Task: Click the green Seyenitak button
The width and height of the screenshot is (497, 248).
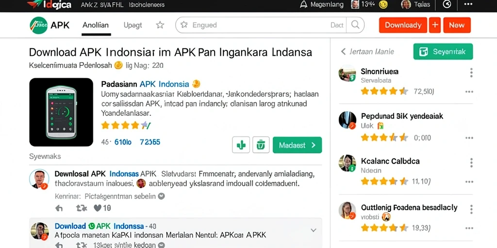Action: (443, 51)
